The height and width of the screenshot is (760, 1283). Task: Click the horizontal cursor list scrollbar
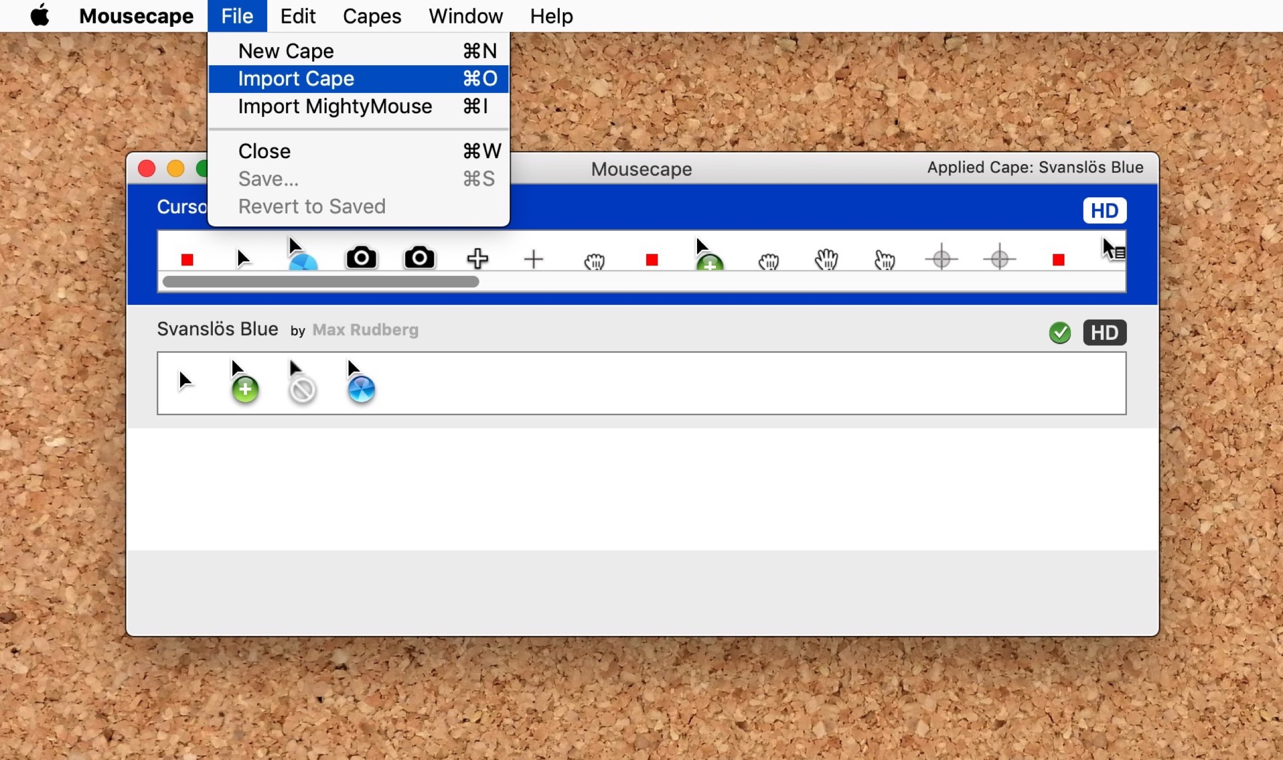(x=320, y=282)
